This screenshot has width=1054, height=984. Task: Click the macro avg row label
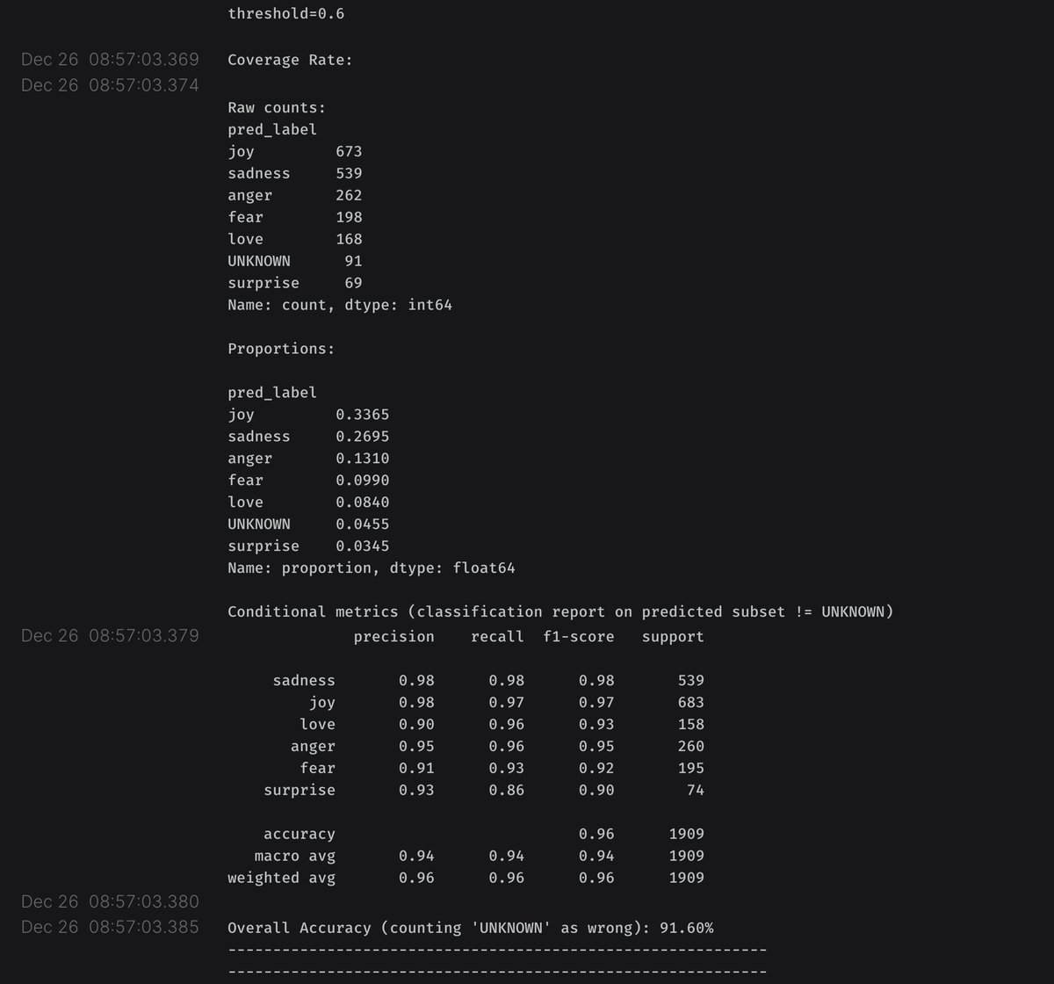(294, 856)
